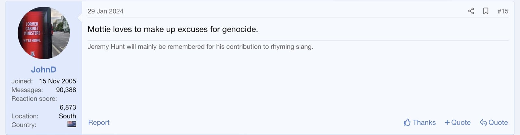Click the Joined date 15 Nov 2005
520x135 pixels.
pos(58,81)
